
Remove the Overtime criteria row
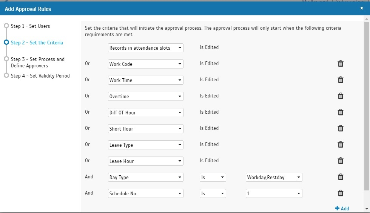coord(341,96)
